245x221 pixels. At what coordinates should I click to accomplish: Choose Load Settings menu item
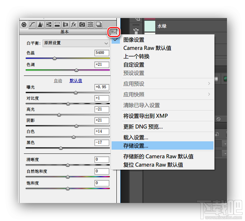163,138
